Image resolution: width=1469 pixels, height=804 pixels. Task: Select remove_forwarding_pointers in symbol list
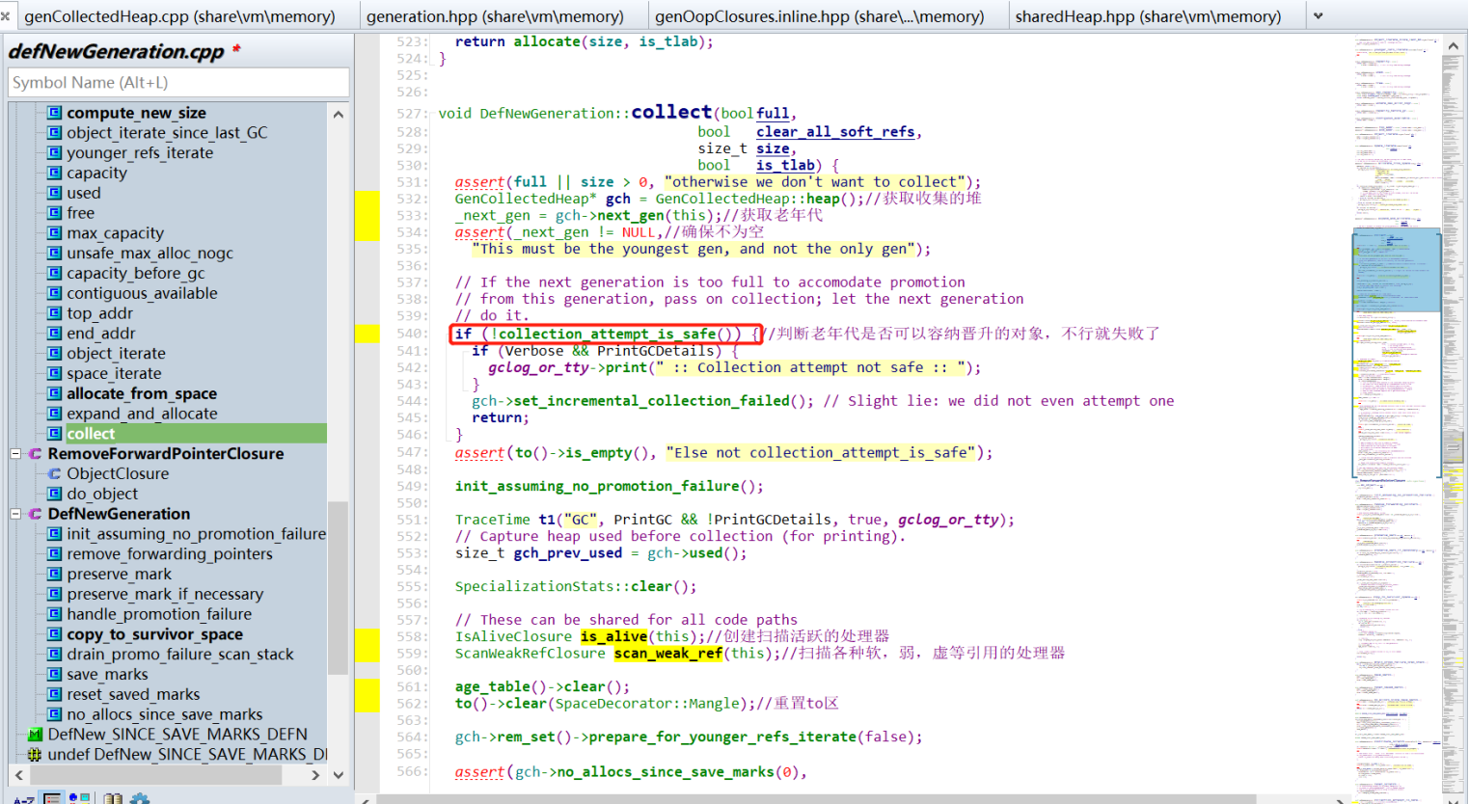[x=170, y=554]
